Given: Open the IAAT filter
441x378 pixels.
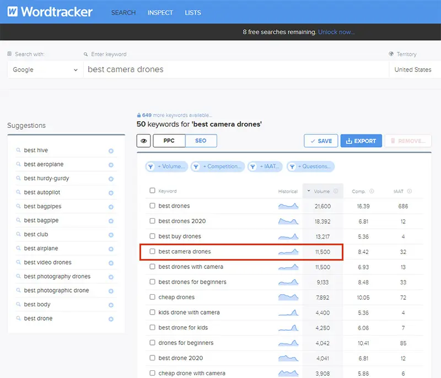Looking at the screenshot, I should click(266, 166).
